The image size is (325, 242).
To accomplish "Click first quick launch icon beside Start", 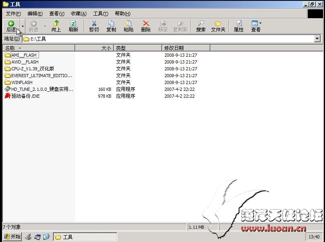I will pyautogui.click(x=28, y=237).
